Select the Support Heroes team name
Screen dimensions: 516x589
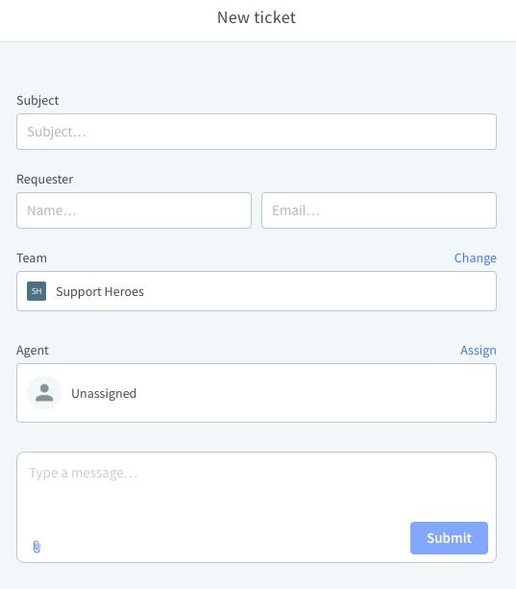(x=100, y=291)
